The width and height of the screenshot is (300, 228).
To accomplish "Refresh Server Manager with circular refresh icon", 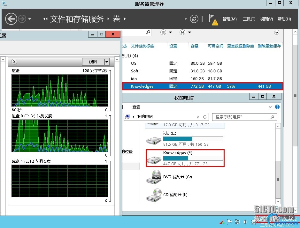I will click(x=194, y=19).
